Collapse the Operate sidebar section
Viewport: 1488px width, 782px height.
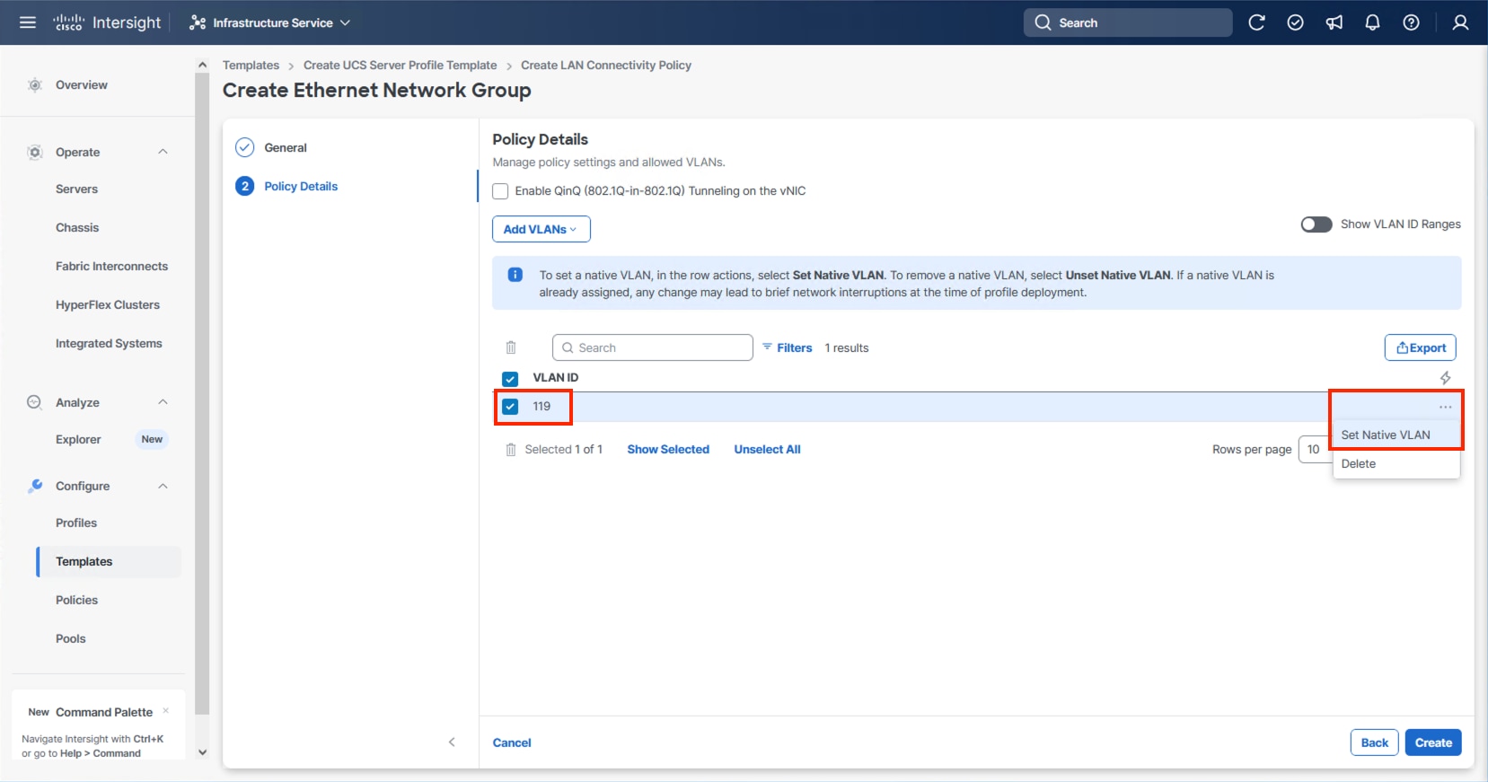tap(163, 152)
